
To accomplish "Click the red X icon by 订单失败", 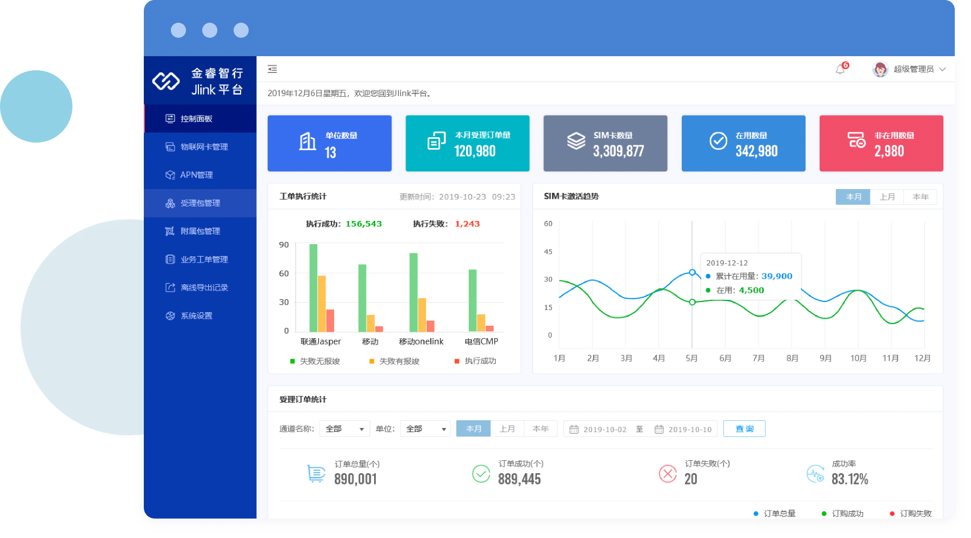I will tap(668, 474).
